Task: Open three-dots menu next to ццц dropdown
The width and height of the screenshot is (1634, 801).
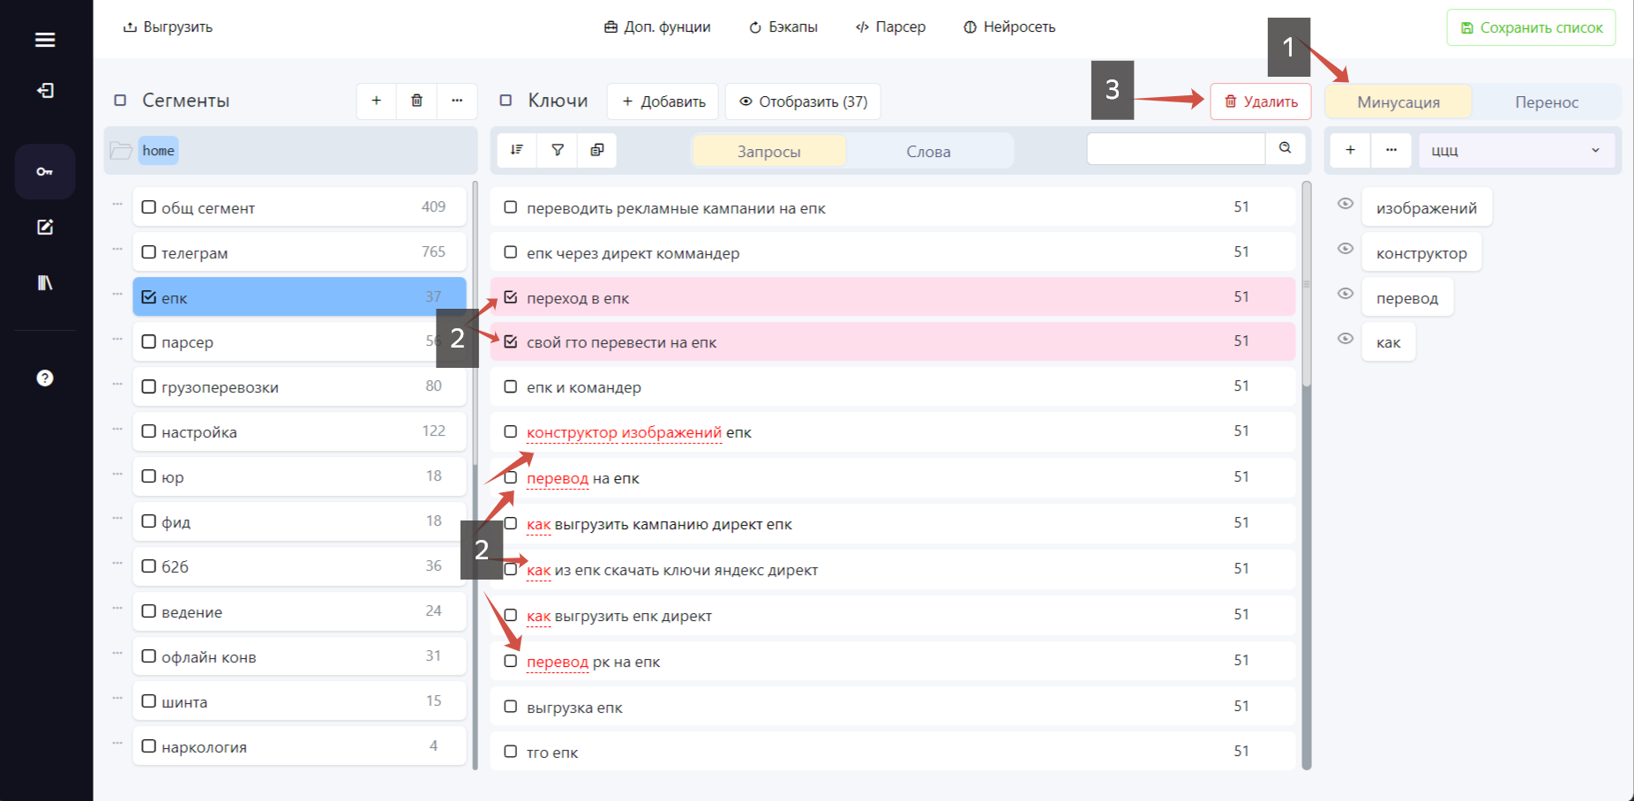Action: coord(1391,150)
